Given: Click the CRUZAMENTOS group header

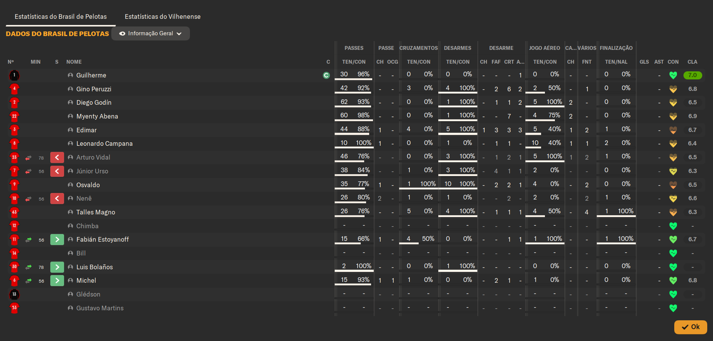Looking at the screenshot, I should pos(419,48).
